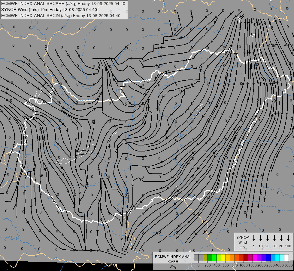Click the wind legend's 10 speed label
Screen dimensions: 294x271
point(261,246)
